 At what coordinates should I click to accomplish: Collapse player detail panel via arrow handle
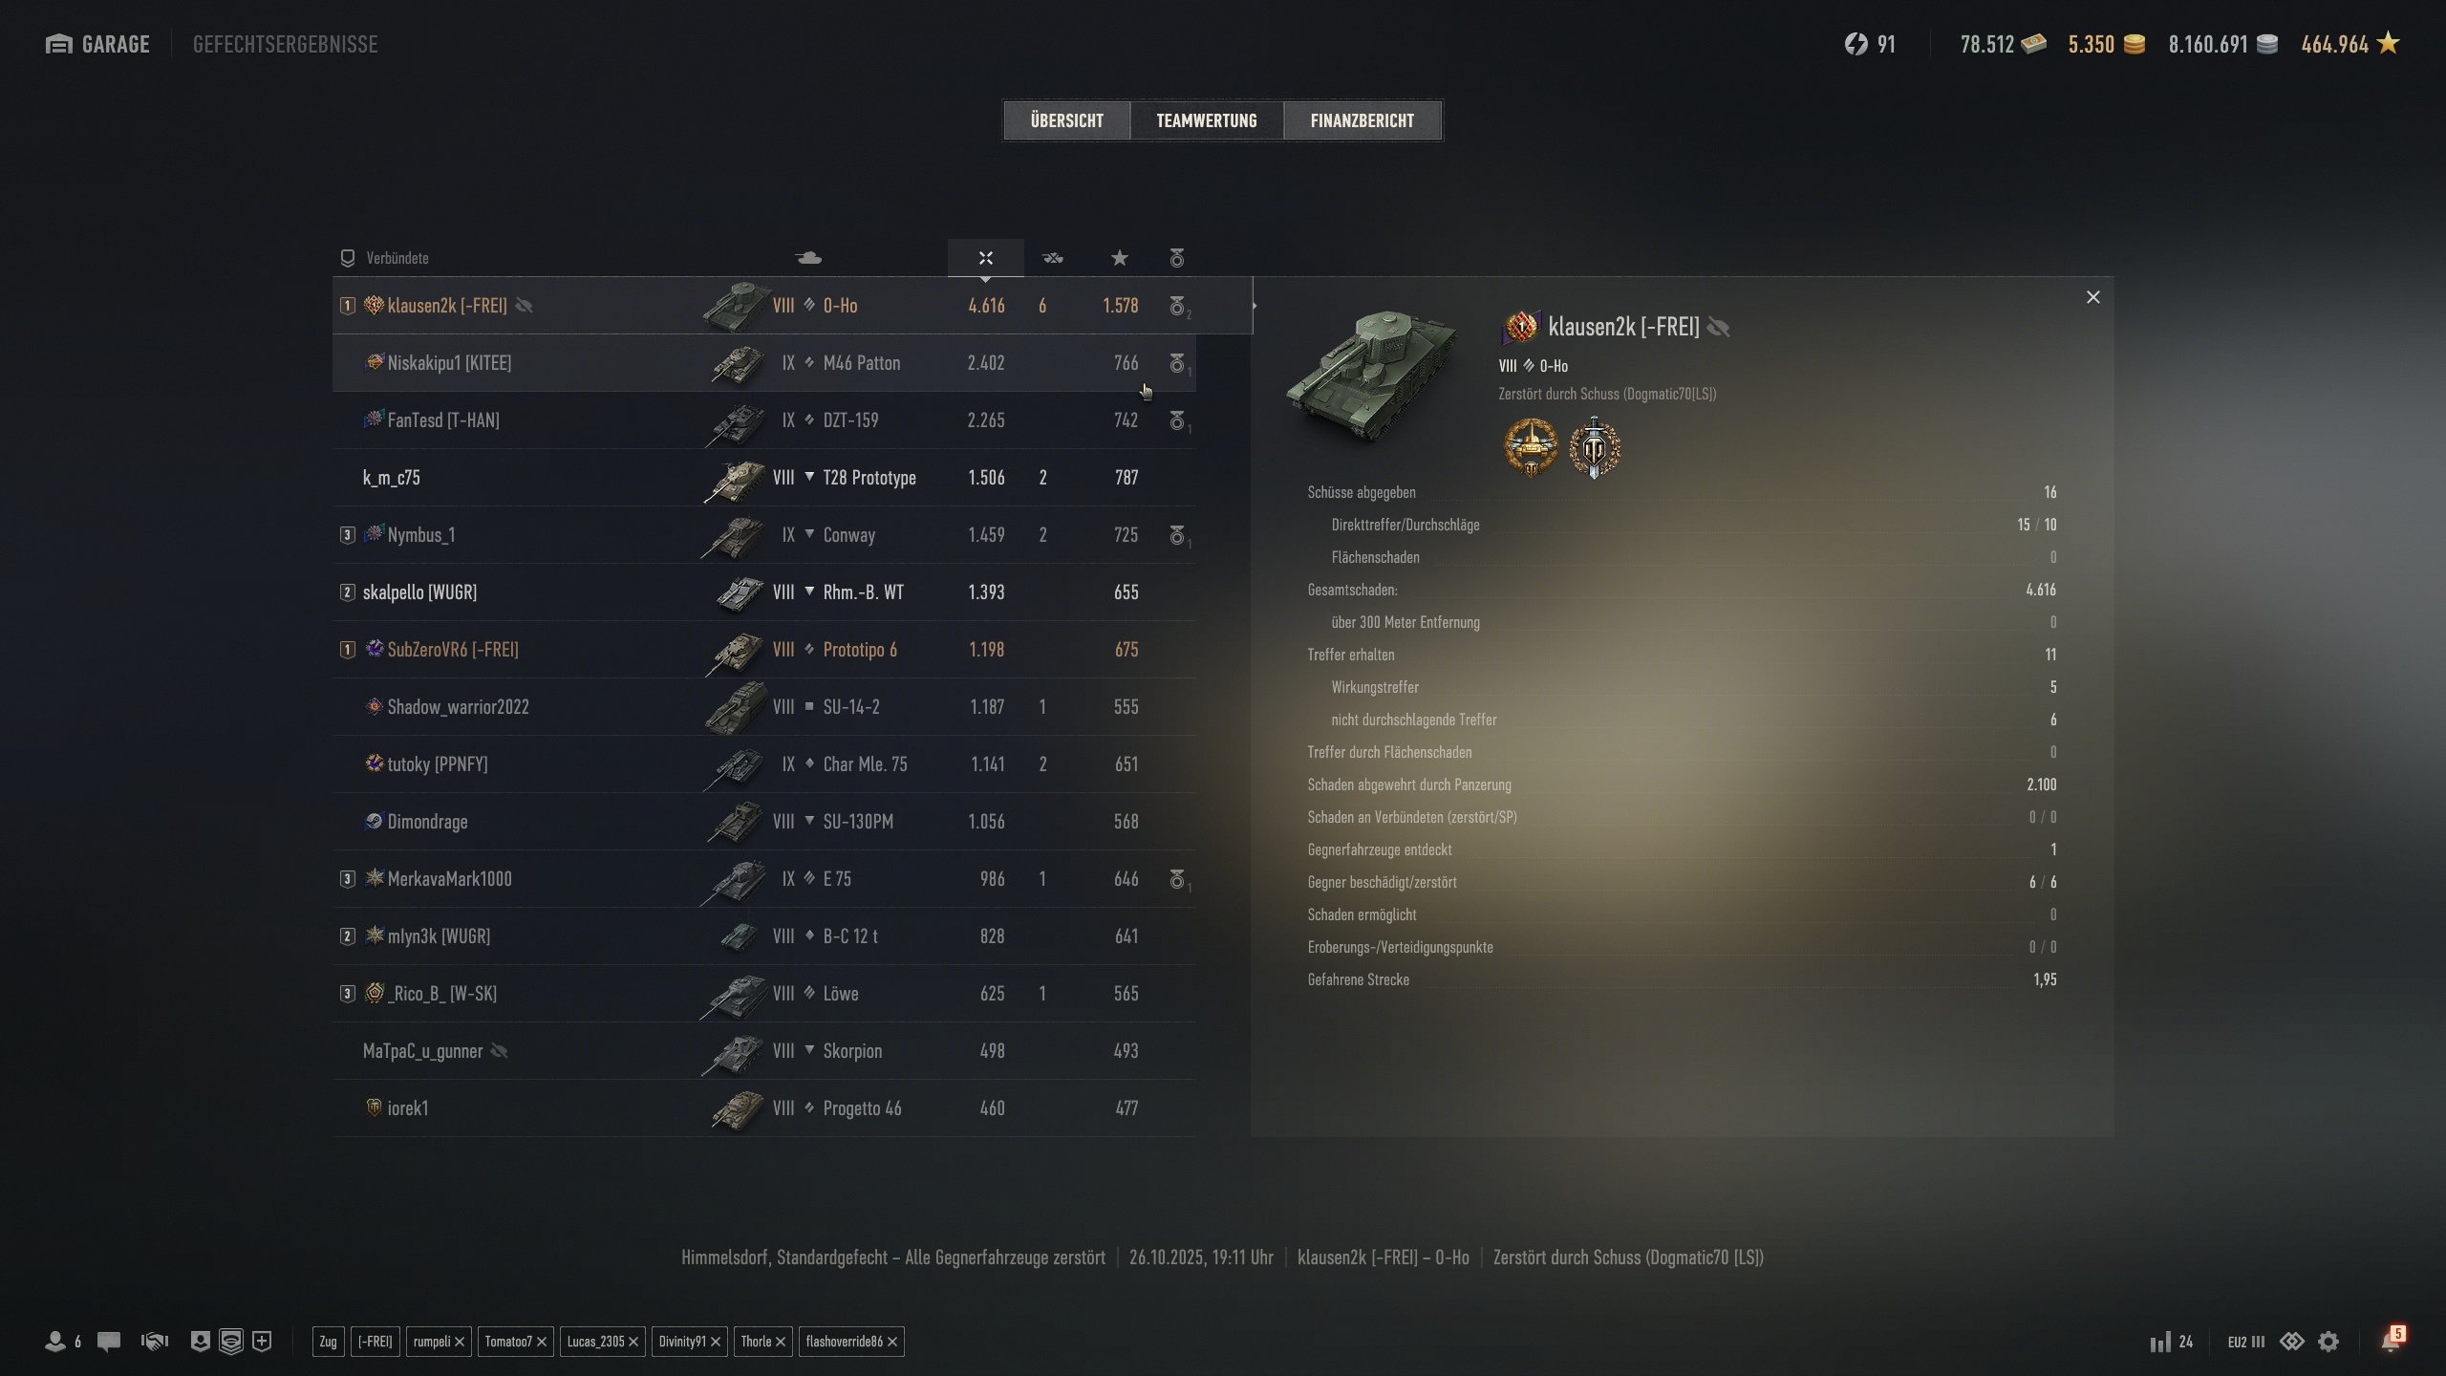coord(1254,306)
